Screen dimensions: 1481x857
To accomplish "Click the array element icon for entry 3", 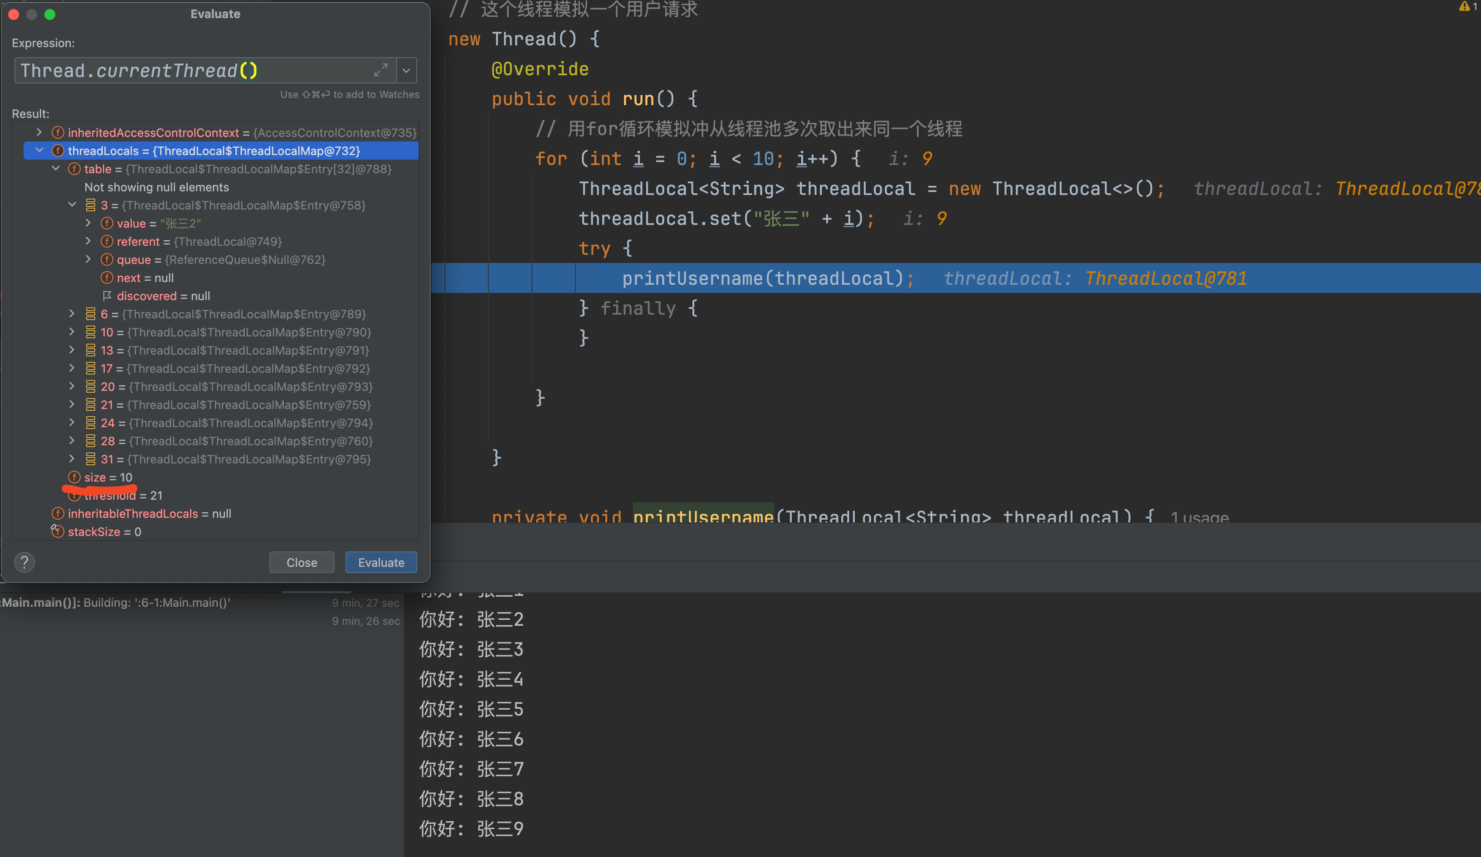I will click(x=91, y=205).
